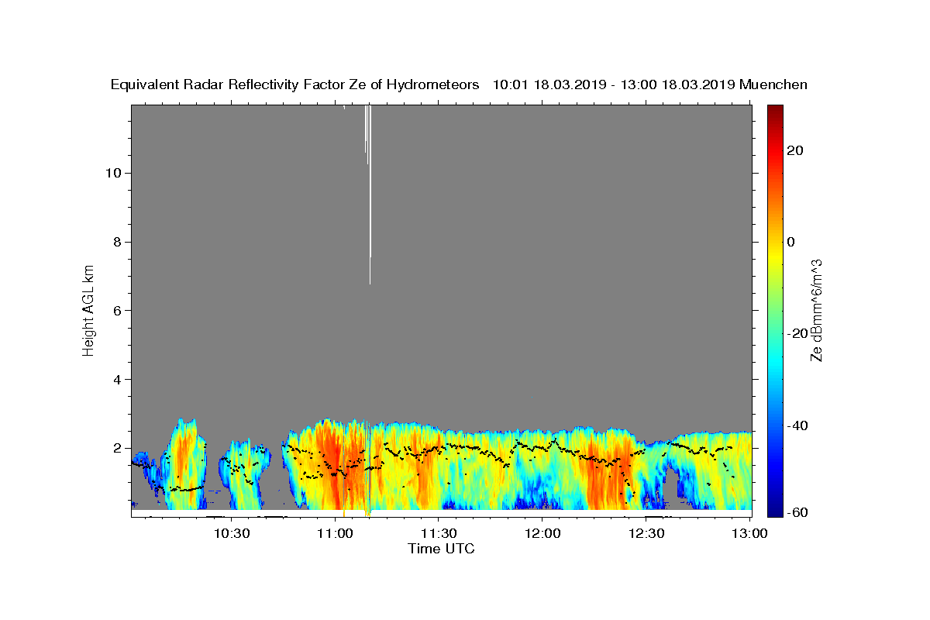Screen dimensions: 930x620
Task: Click the colorbar label '20'
Action: click(795, 150)
